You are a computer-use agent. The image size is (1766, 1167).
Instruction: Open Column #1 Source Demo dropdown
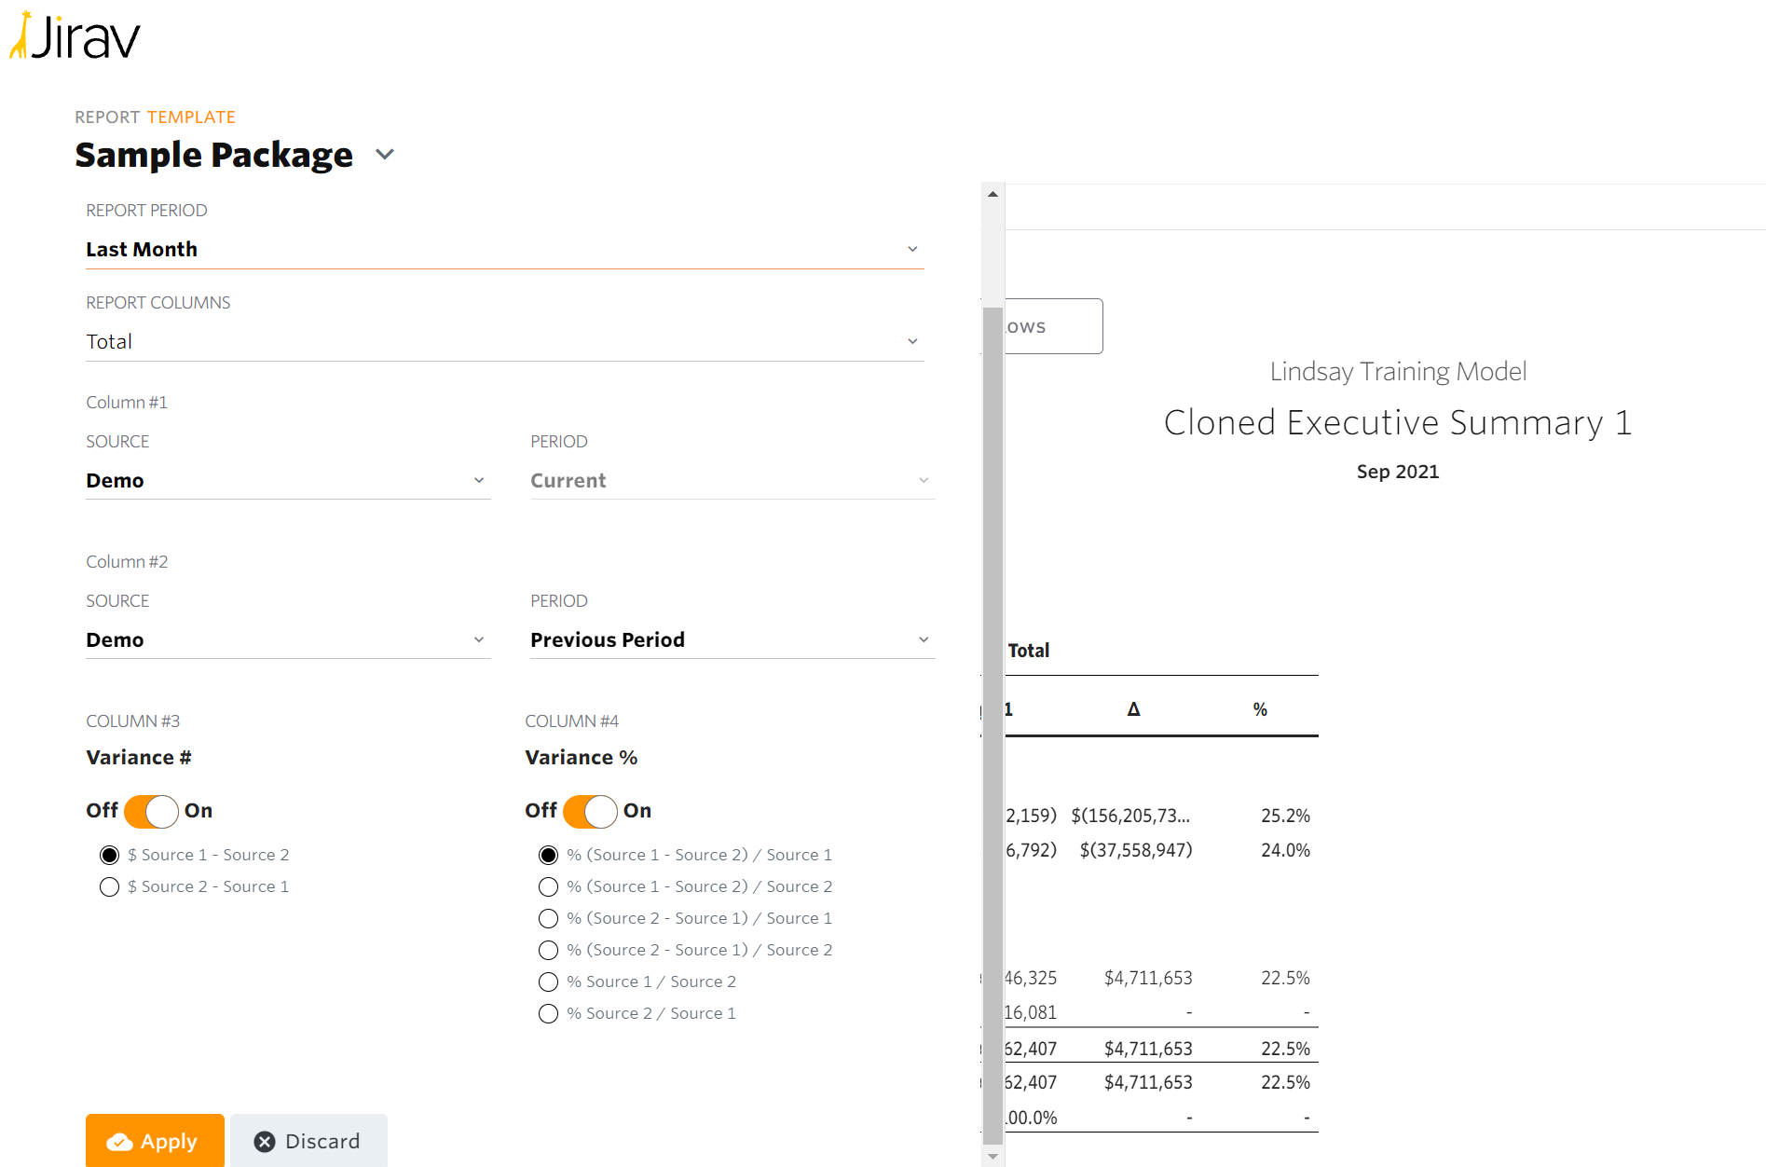click(x=287, y=481)
